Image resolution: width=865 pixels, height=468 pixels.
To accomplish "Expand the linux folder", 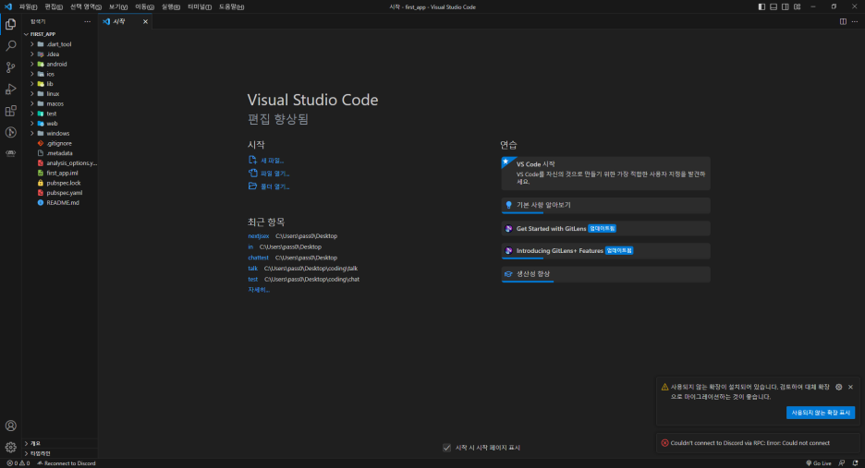I will [x=59, y=94].
